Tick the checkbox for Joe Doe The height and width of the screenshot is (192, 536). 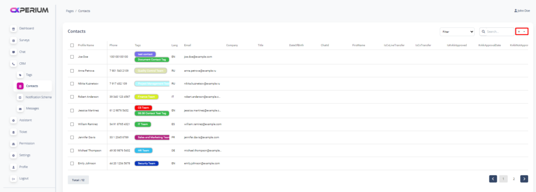[72, 57]
